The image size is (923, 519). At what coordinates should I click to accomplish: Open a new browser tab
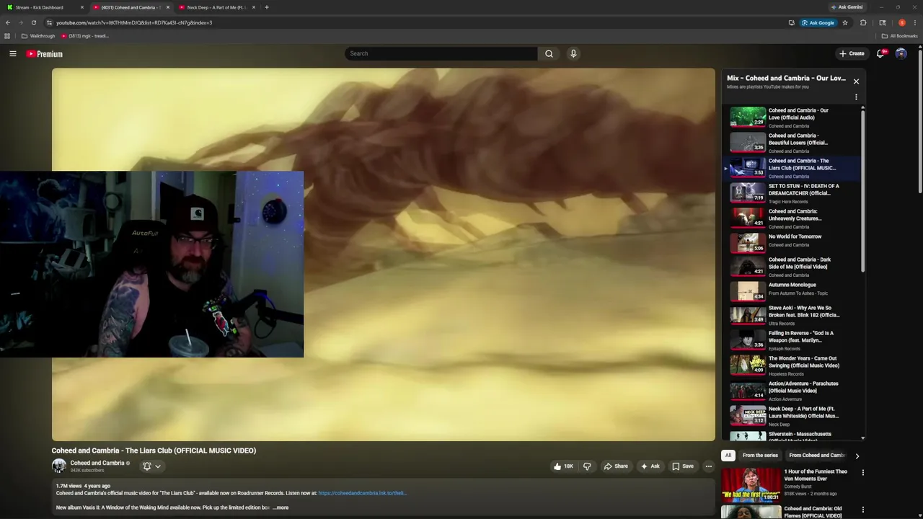[267, 7]
